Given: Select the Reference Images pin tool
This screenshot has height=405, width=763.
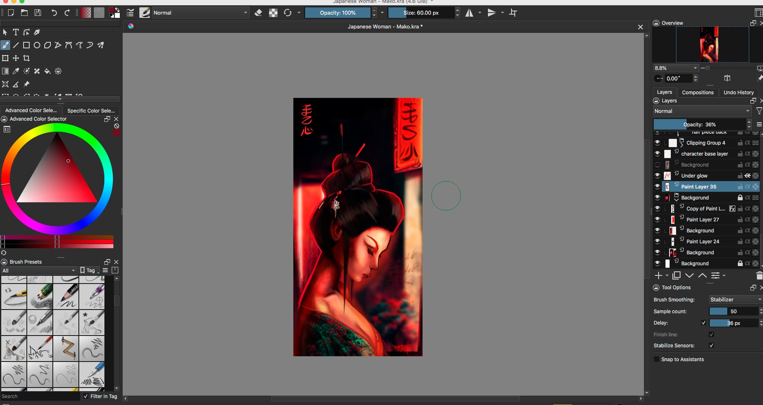Looking at the screenshot, I should point(26,84).
